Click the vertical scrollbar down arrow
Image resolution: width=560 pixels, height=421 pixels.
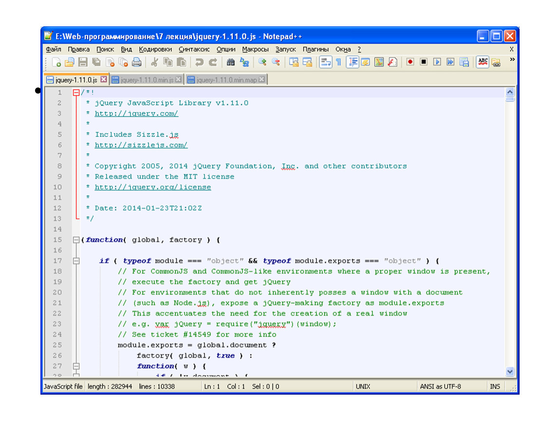click(x=510, y=371)
